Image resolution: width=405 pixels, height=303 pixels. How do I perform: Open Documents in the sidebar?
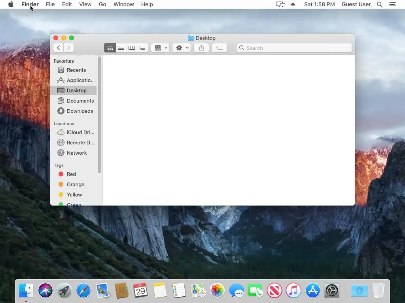(x=74, y=101)
